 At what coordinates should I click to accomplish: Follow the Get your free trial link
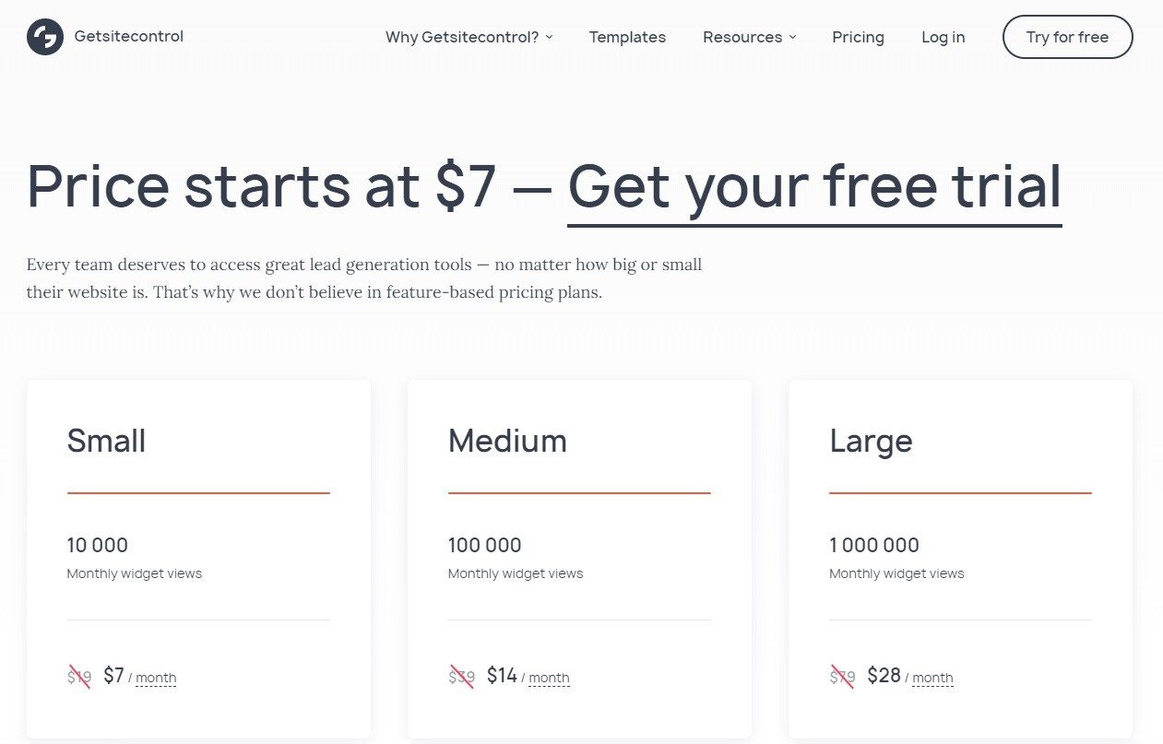(x=814, y=186)
